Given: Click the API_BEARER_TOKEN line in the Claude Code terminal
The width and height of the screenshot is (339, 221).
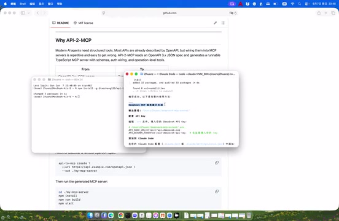Looking at the screenshot, I should [157, 133].
